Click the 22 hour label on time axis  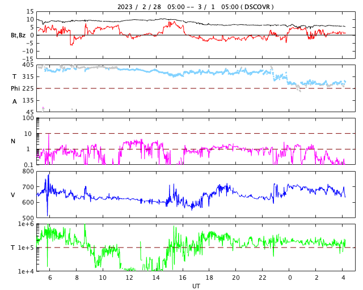262,278
